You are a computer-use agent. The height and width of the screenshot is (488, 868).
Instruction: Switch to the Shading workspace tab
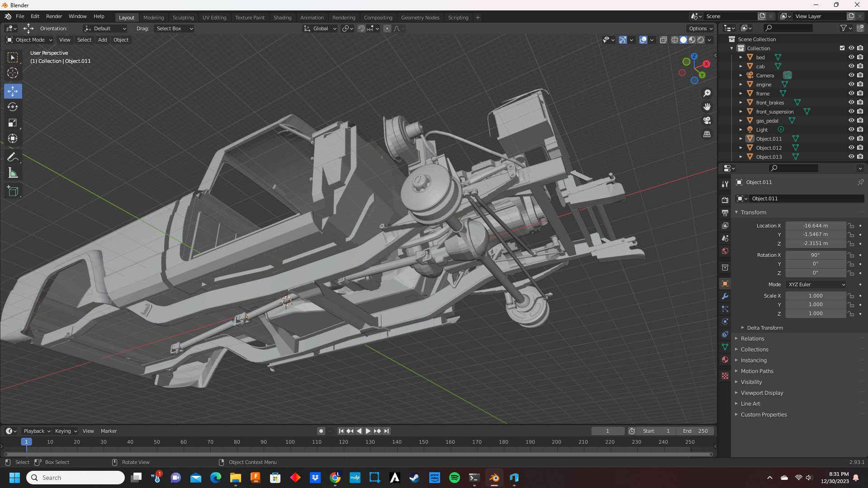pyautogui.click(x=282, y=18)
